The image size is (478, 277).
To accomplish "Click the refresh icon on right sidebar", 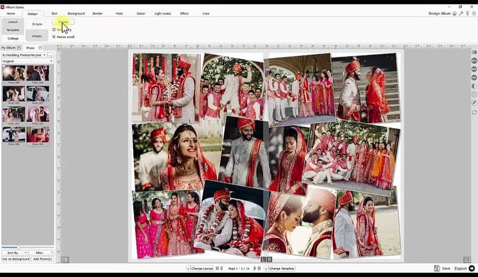I will (x=474, y=113).
